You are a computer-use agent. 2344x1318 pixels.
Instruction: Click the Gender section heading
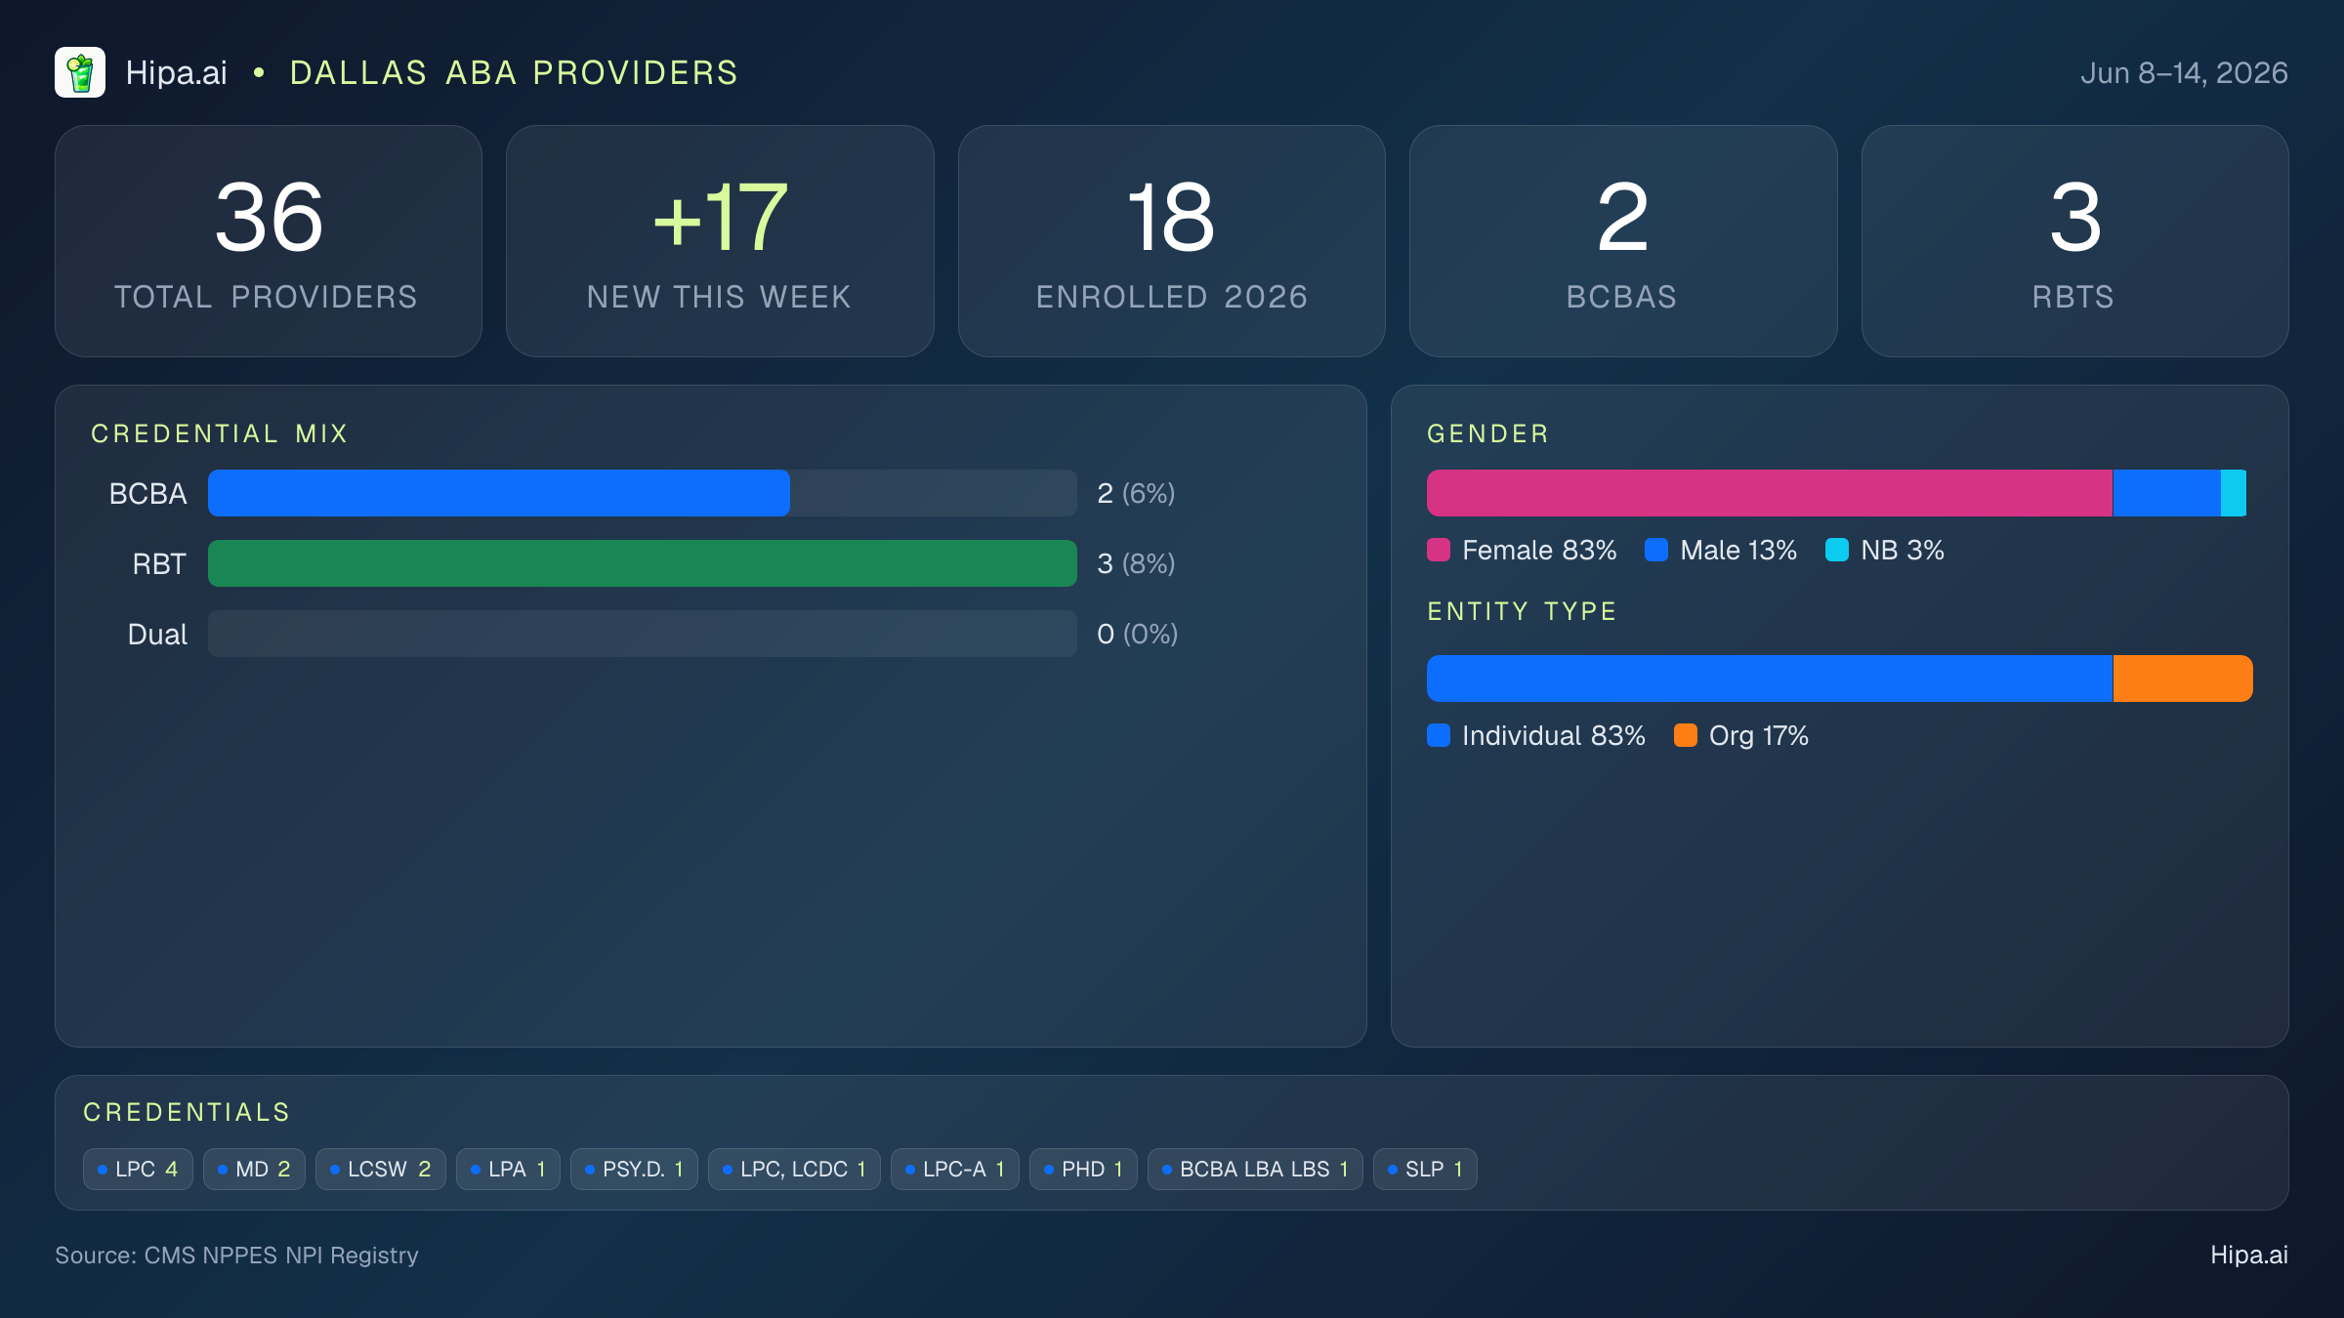(1488, 433)
